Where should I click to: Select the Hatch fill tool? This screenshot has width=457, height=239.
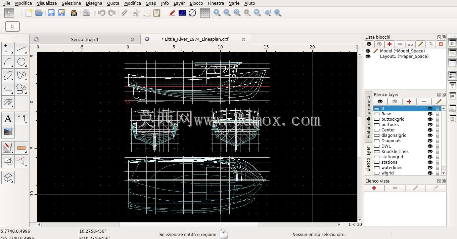point(8,102)
